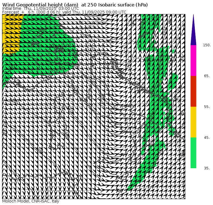
Task: Select the "65." legend value label
Action: tap(207, 76)
